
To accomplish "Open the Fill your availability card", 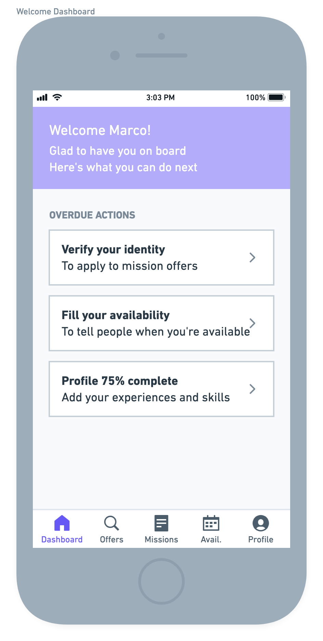I will pyautogui.click(x=161, y=323).
